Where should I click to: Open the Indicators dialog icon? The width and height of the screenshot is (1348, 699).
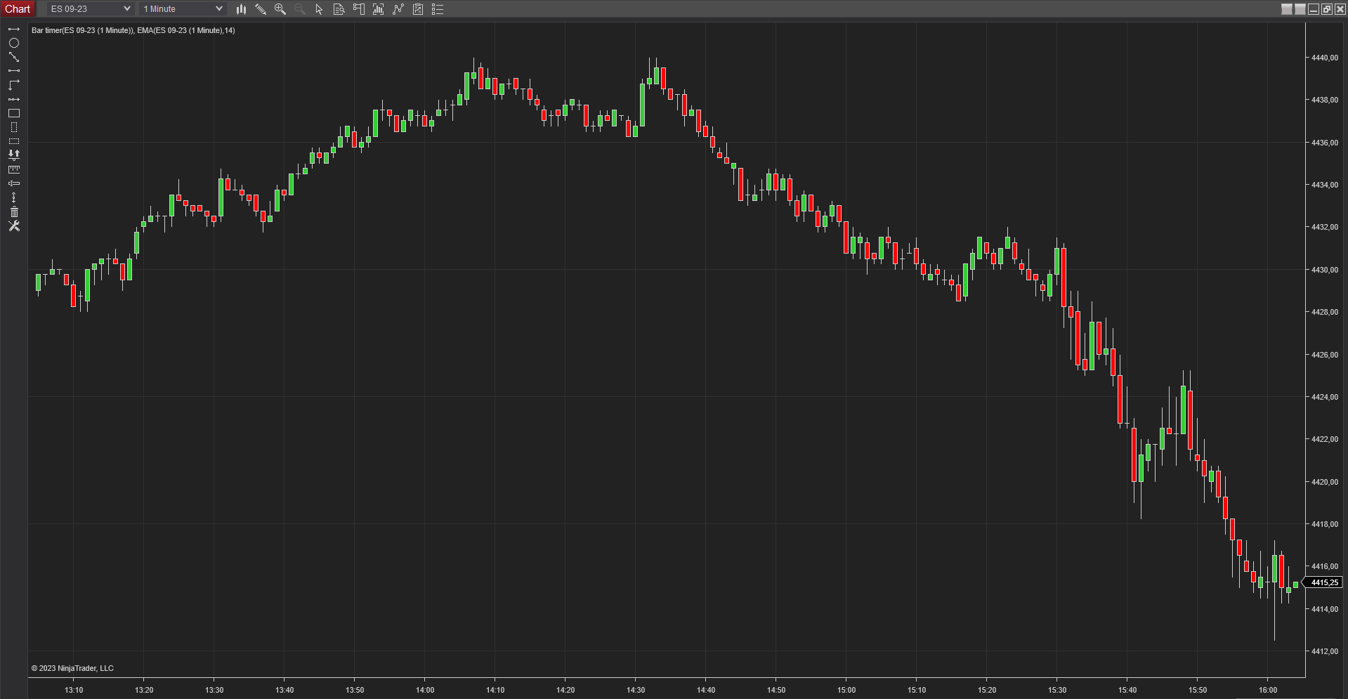pos(398,9)
